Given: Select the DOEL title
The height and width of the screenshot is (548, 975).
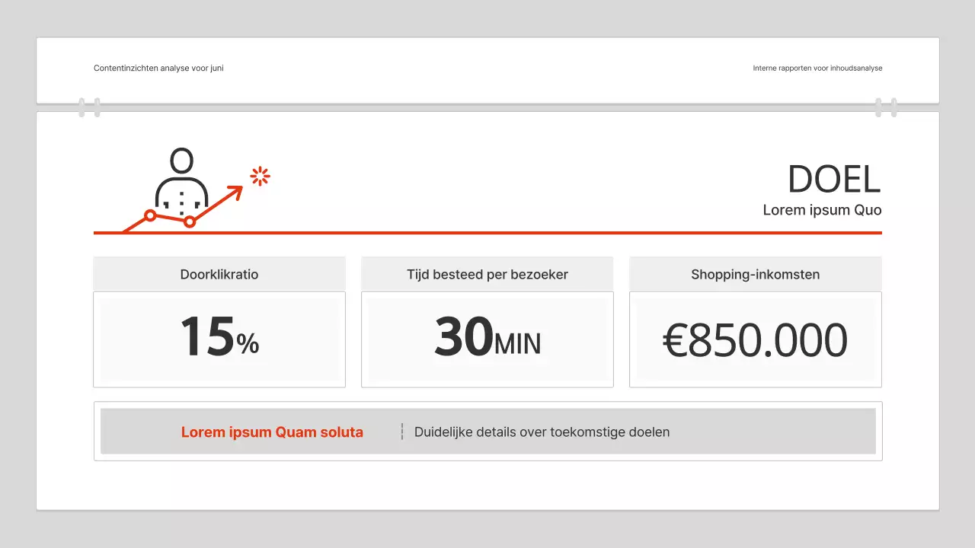Looking at the screenshot, I should pyautogui.click(x=833, y=180).
